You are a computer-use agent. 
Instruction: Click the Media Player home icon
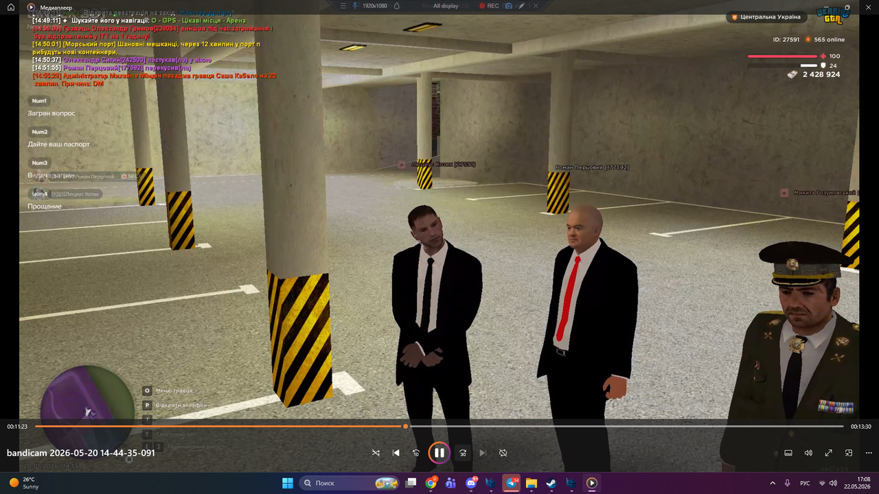pos(11,7)
